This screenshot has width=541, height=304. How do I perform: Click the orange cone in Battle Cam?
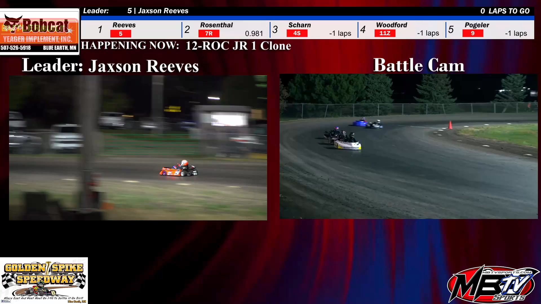450,125
